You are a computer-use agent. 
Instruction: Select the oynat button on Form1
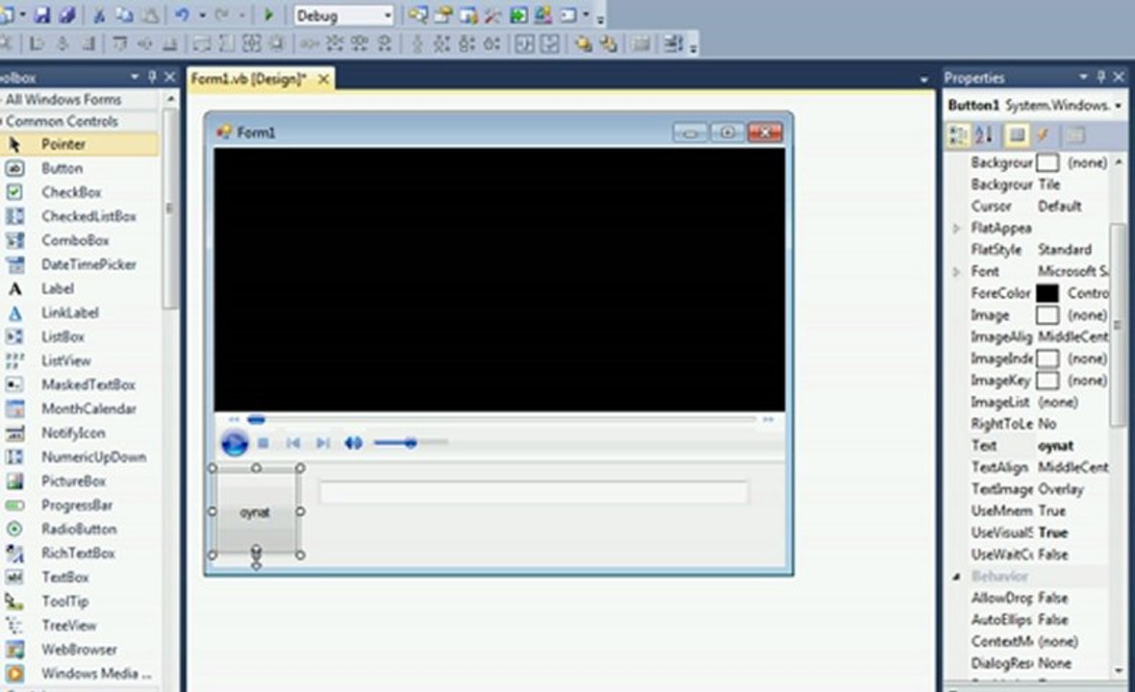[256, 512]
